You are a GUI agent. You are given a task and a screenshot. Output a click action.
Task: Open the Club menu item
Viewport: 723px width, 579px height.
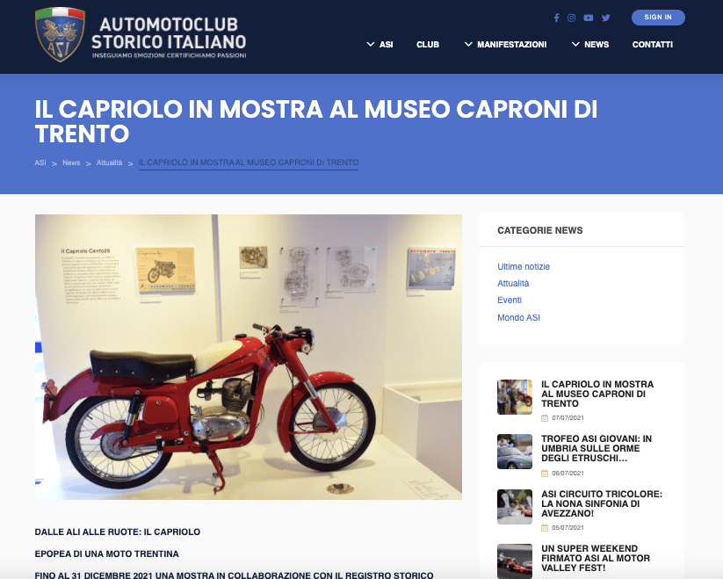[428, 44]
